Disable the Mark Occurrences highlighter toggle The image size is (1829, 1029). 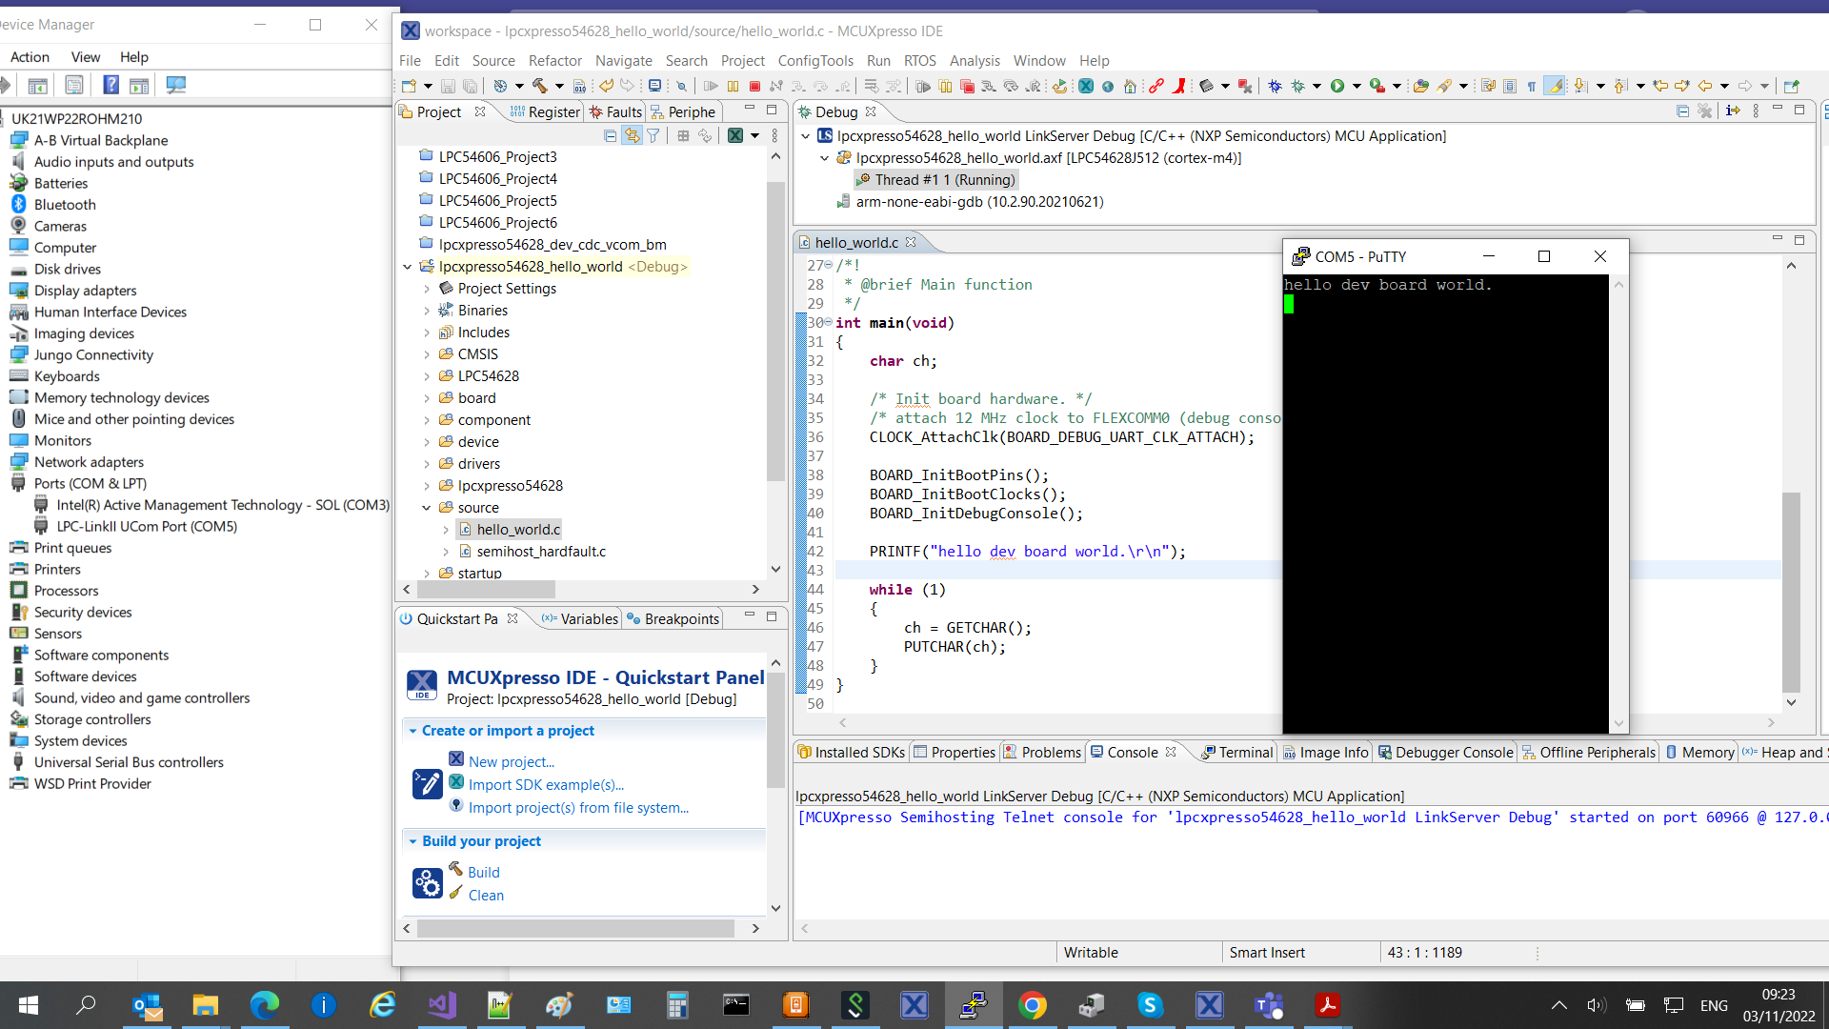[x=1554, y=86]
